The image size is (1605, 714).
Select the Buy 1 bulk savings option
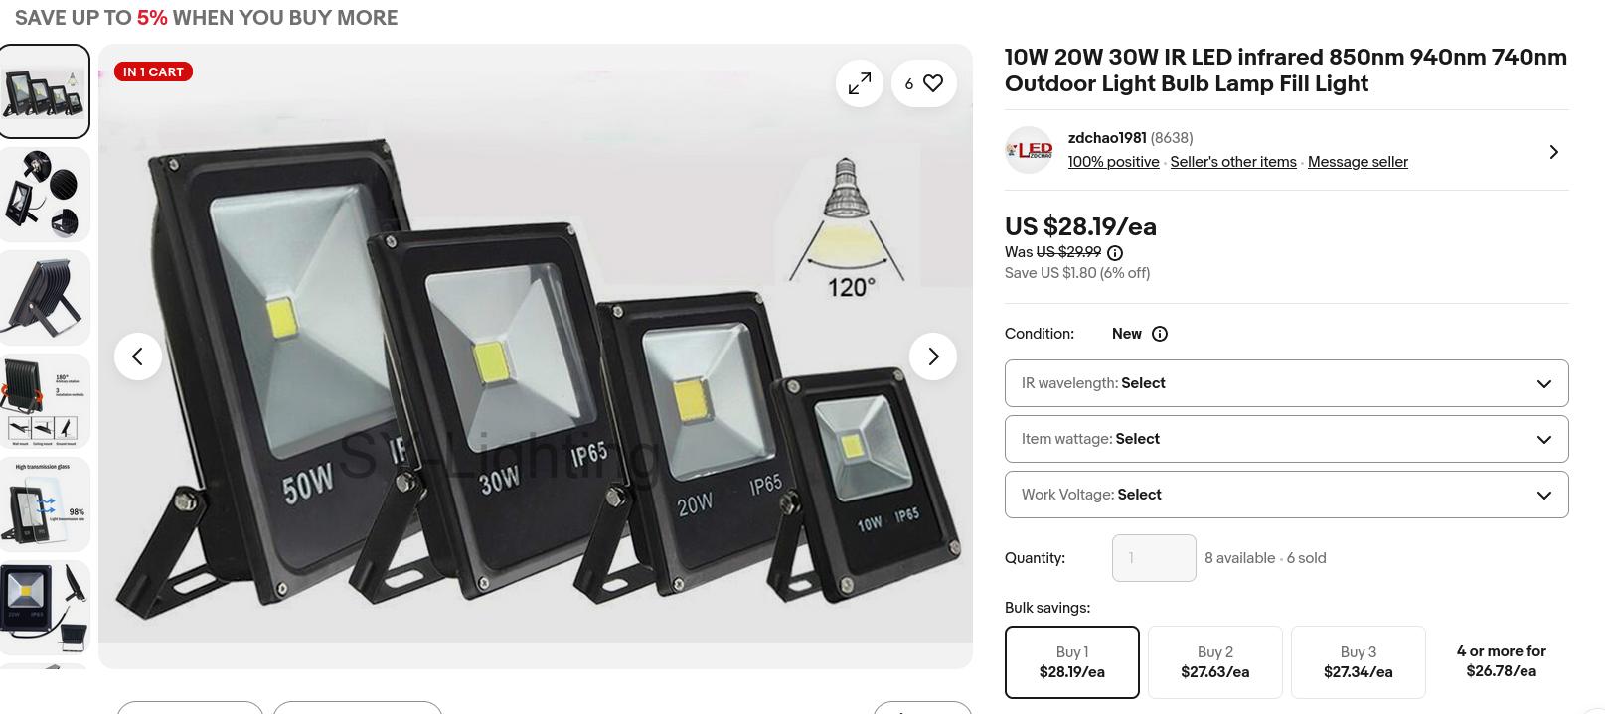(1072, 662)
